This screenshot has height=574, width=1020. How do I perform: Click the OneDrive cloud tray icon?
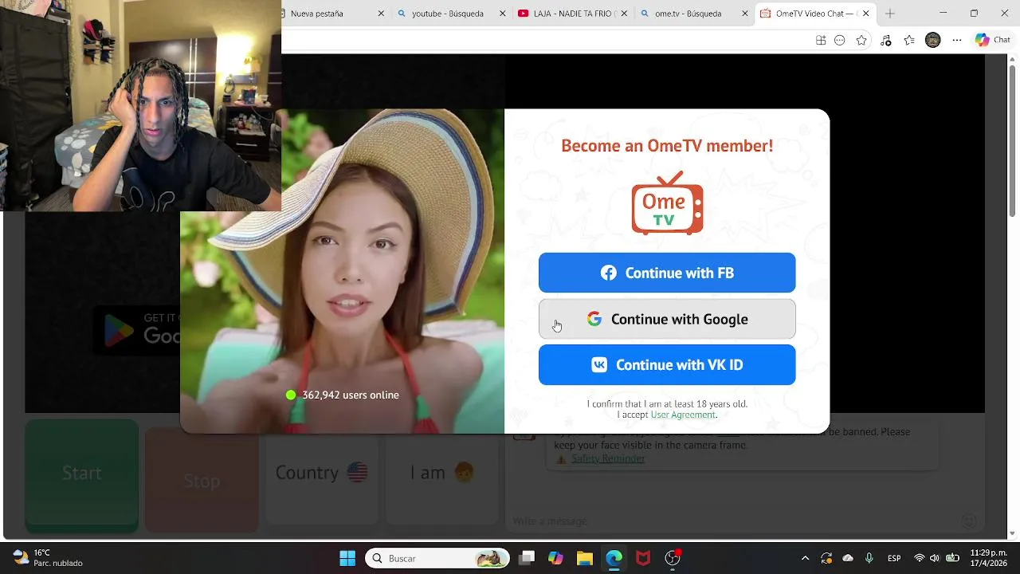(848, 558)
